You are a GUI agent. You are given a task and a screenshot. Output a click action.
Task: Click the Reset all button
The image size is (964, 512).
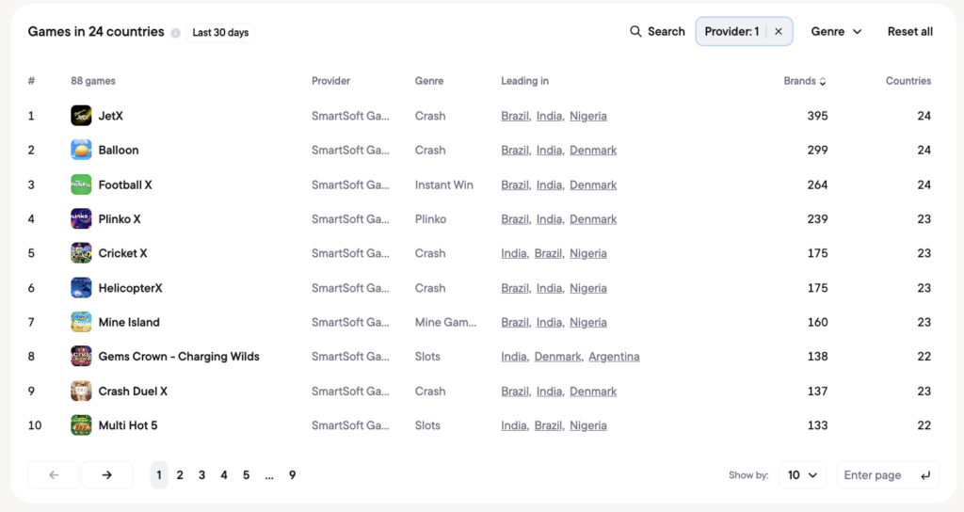(910, 31)
